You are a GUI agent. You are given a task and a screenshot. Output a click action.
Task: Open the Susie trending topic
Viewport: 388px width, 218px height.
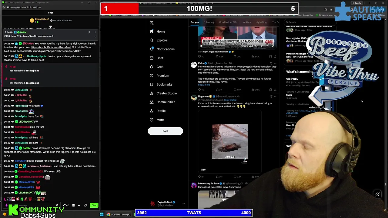tap(289, 95)
